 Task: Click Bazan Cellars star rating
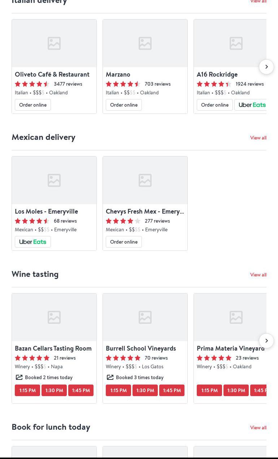point(32,358)
